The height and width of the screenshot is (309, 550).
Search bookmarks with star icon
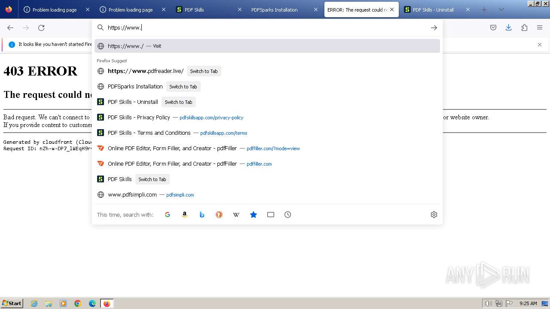point(254,215)
